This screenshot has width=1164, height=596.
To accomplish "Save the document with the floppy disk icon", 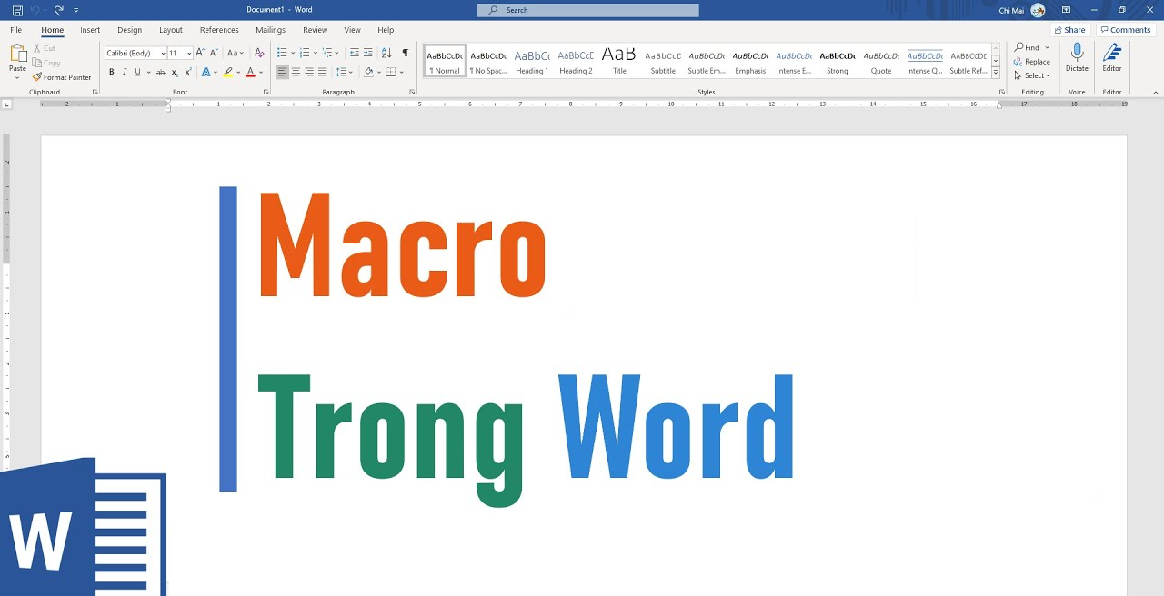I will click(x=17, y=10).
